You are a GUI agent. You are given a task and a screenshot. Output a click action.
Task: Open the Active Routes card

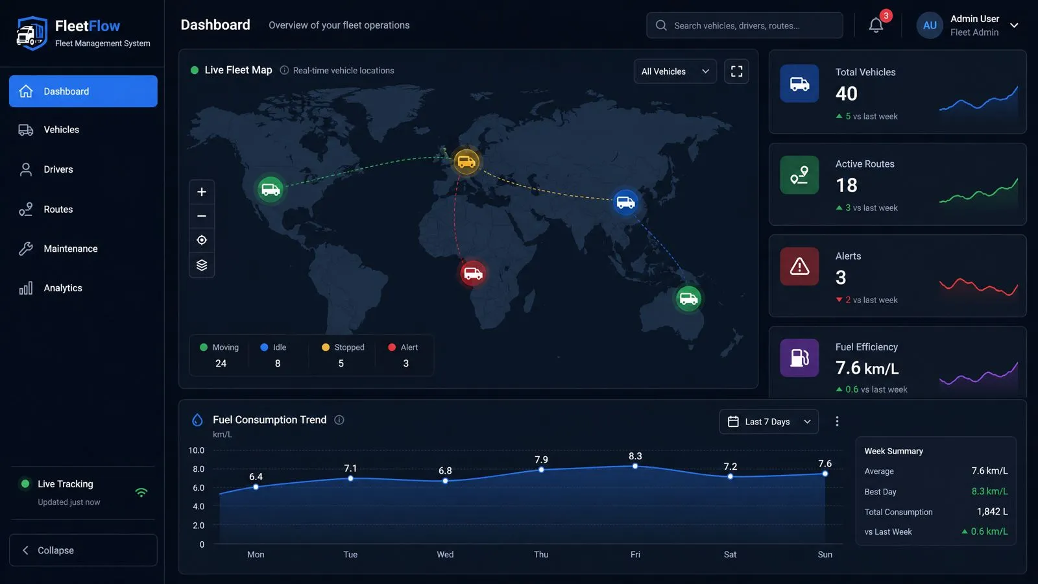pyautogui.click(x=897, y=184)
